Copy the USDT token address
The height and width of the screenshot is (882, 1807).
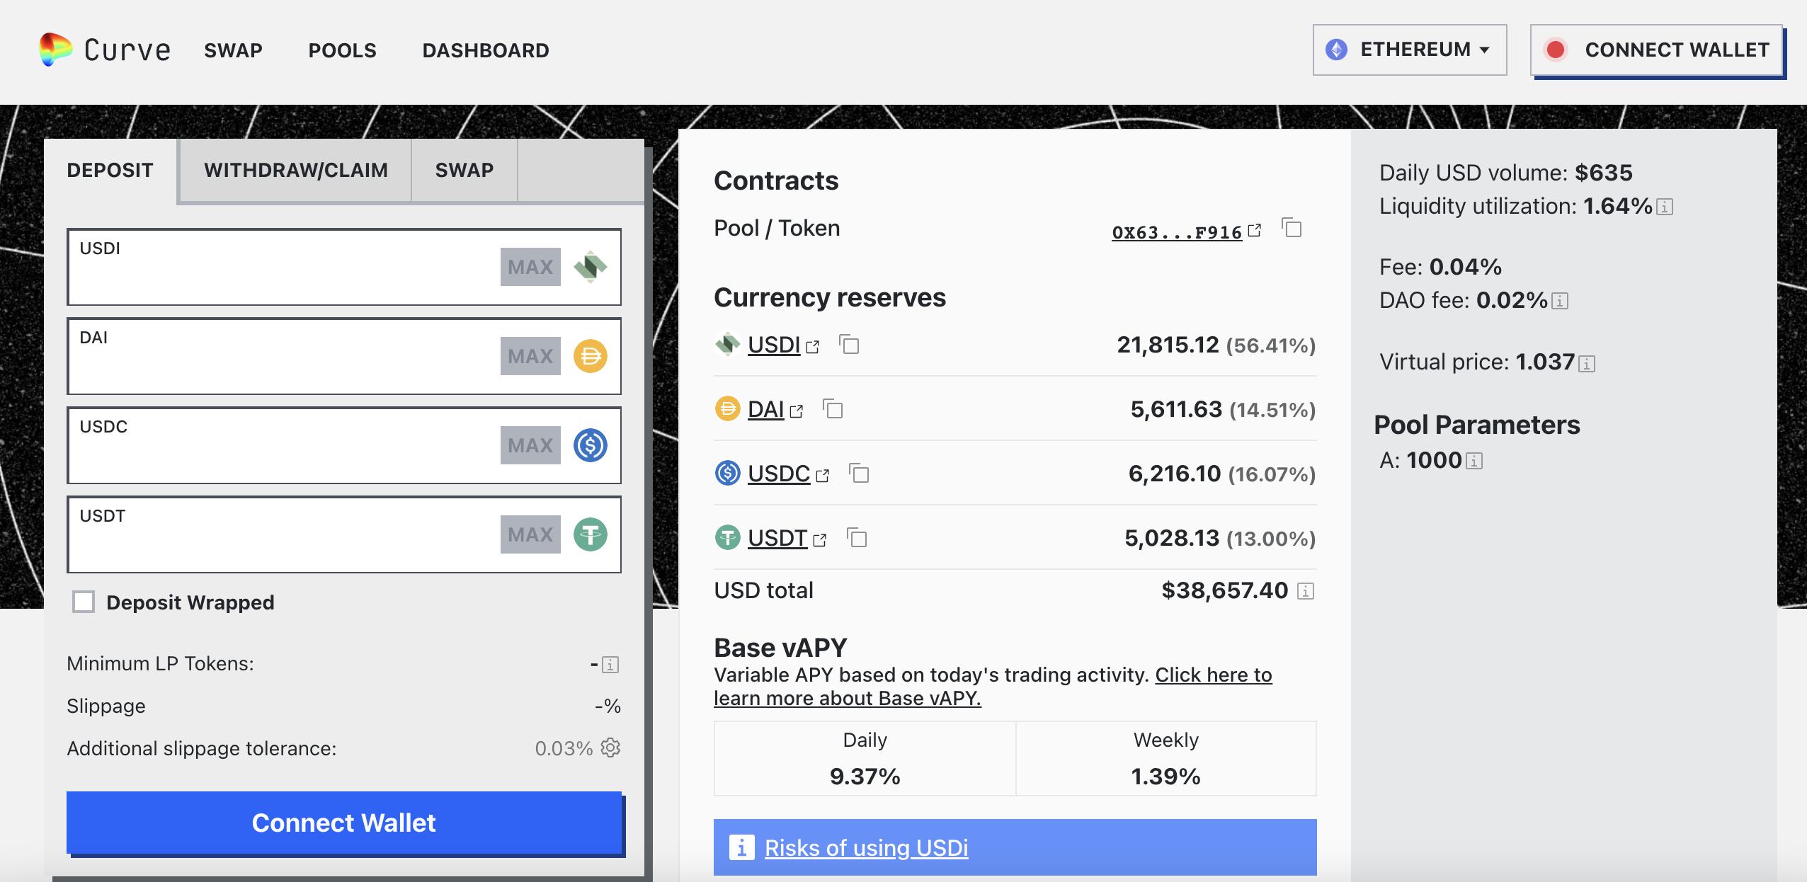point(857,538)
